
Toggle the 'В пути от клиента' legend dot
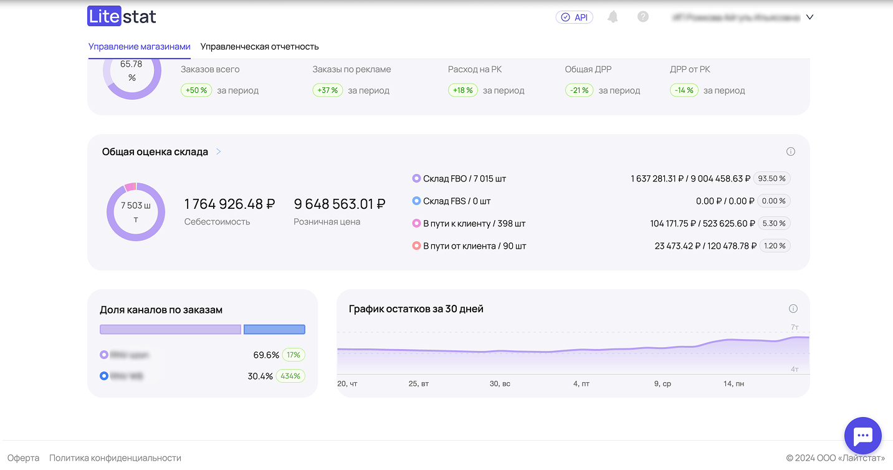pyautogui.click(x=416, y=246)
